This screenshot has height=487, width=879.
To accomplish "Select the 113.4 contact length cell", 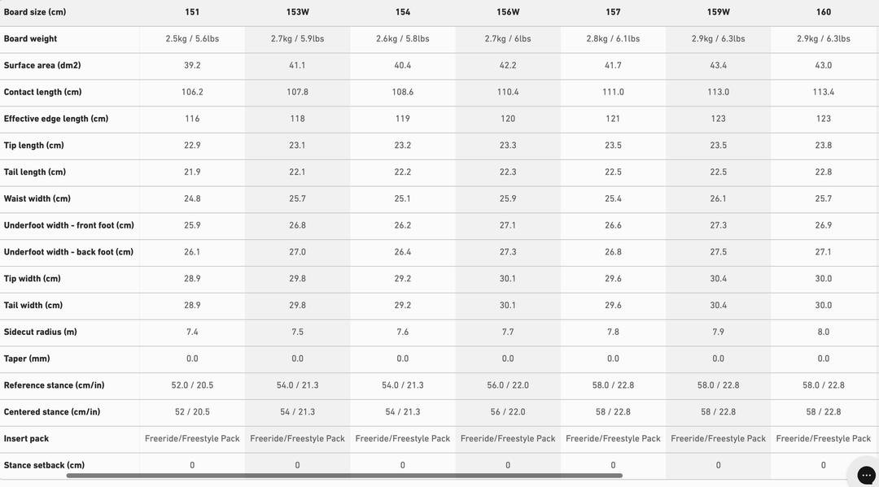I will pyautogui.click(x=824, y=92).
